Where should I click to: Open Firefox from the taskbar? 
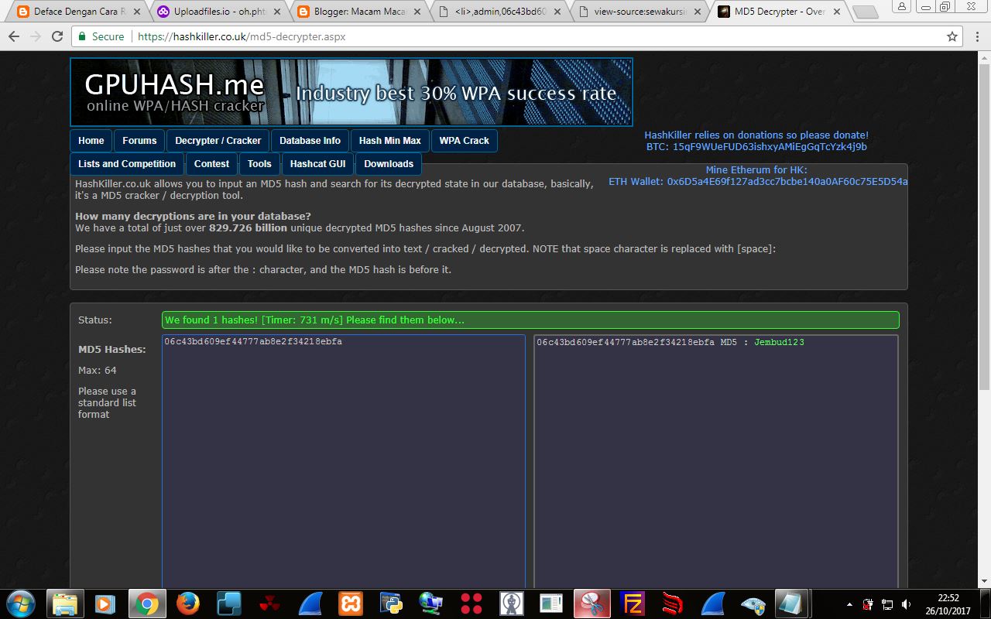click(187, 604)
